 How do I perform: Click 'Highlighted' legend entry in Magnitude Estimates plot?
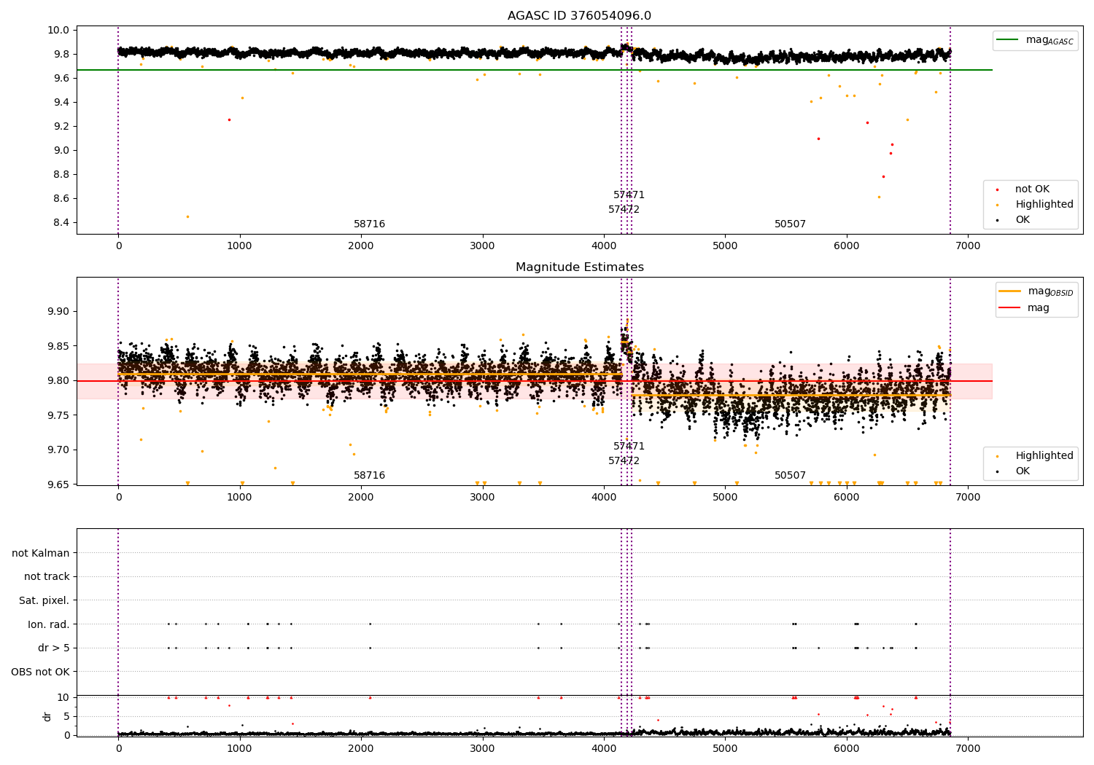[x=1036, y=456]
